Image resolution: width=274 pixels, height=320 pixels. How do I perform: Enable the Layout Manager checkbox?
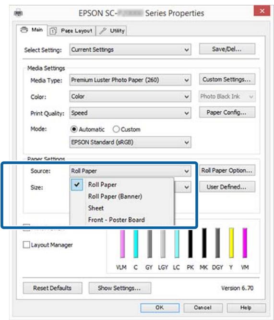(x=26, y=245)
